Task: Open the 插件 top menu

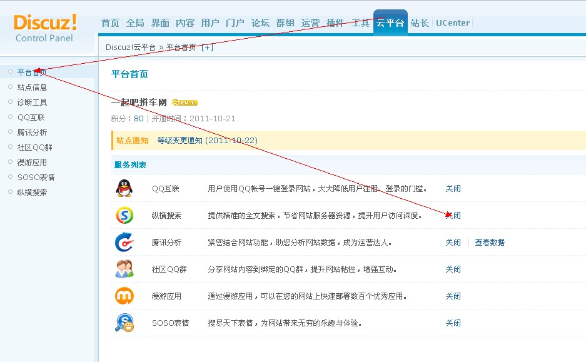Action: click(335, 23)
